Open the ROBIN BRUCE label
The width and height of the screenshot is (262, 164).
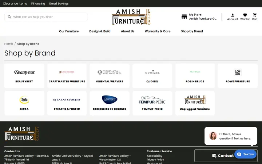[x=195, y=82]
